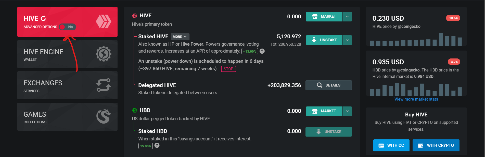Image resolution: width=485 pixels, height=157 pixels.
Task: Click the 0.230 USD HIVE price value
Action: point(388,18)
